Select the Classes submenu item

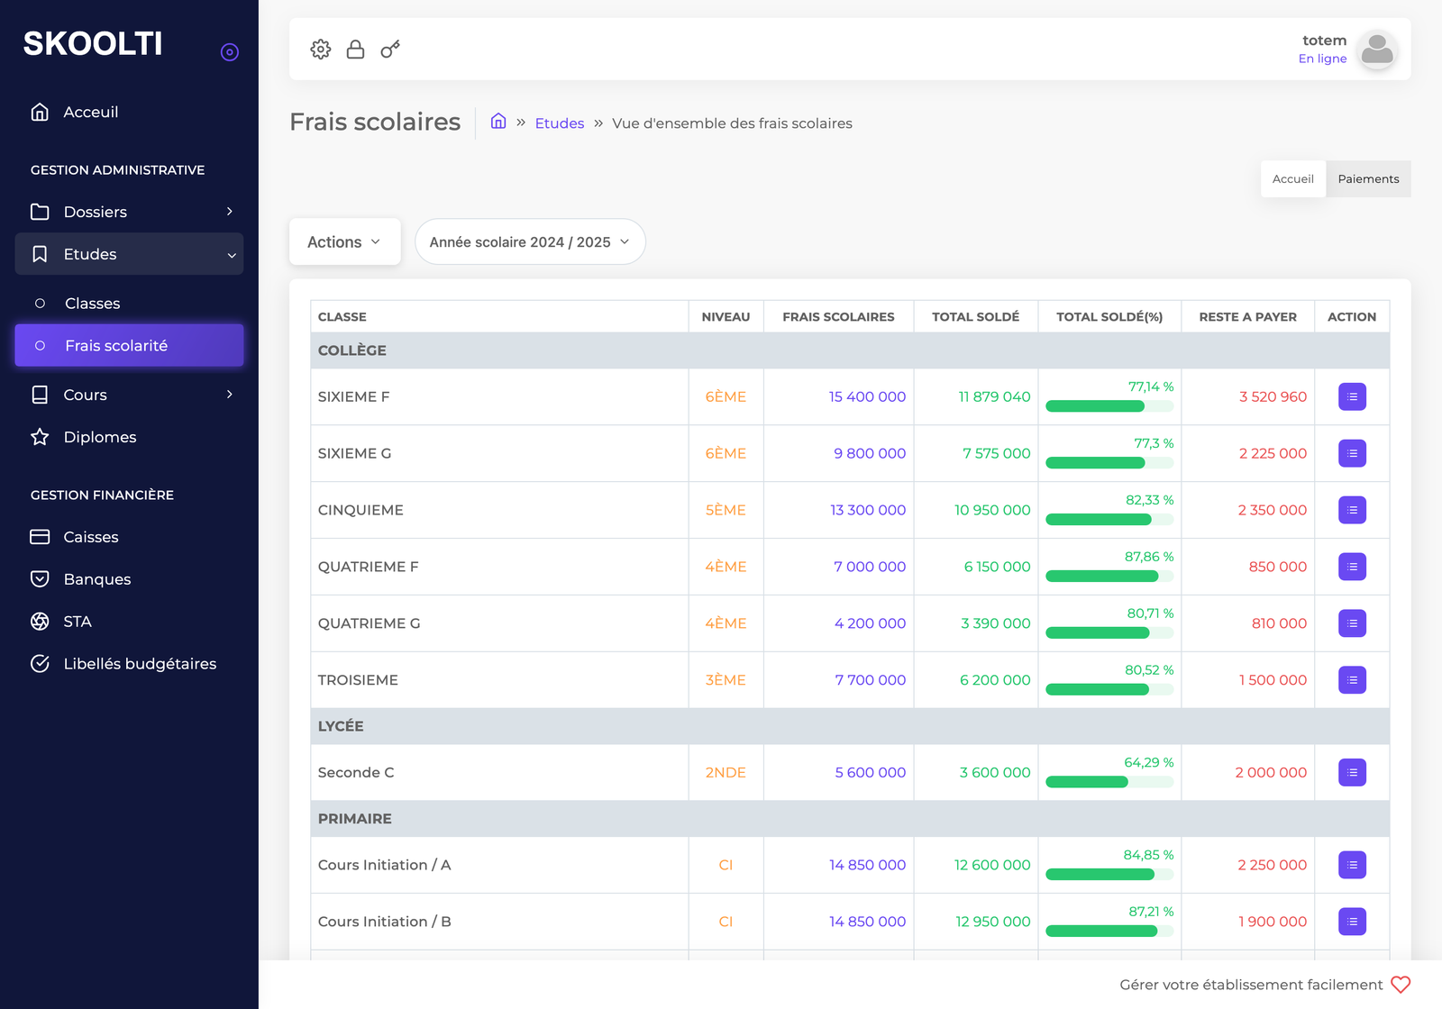point(92,304)
